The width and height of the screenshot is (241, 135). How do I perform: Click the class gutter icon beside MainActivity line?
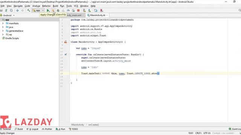[x=66, y=42]
